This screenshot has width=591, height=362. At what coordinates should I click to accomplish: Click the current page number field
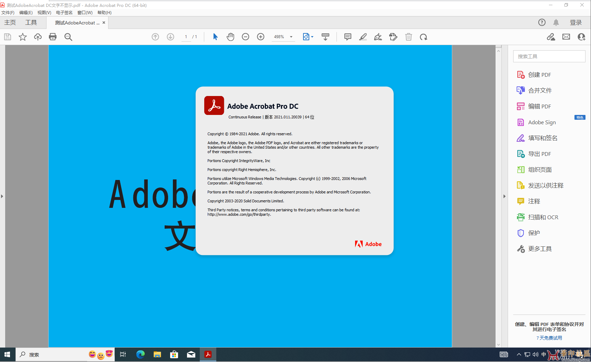tap(186, 37)
